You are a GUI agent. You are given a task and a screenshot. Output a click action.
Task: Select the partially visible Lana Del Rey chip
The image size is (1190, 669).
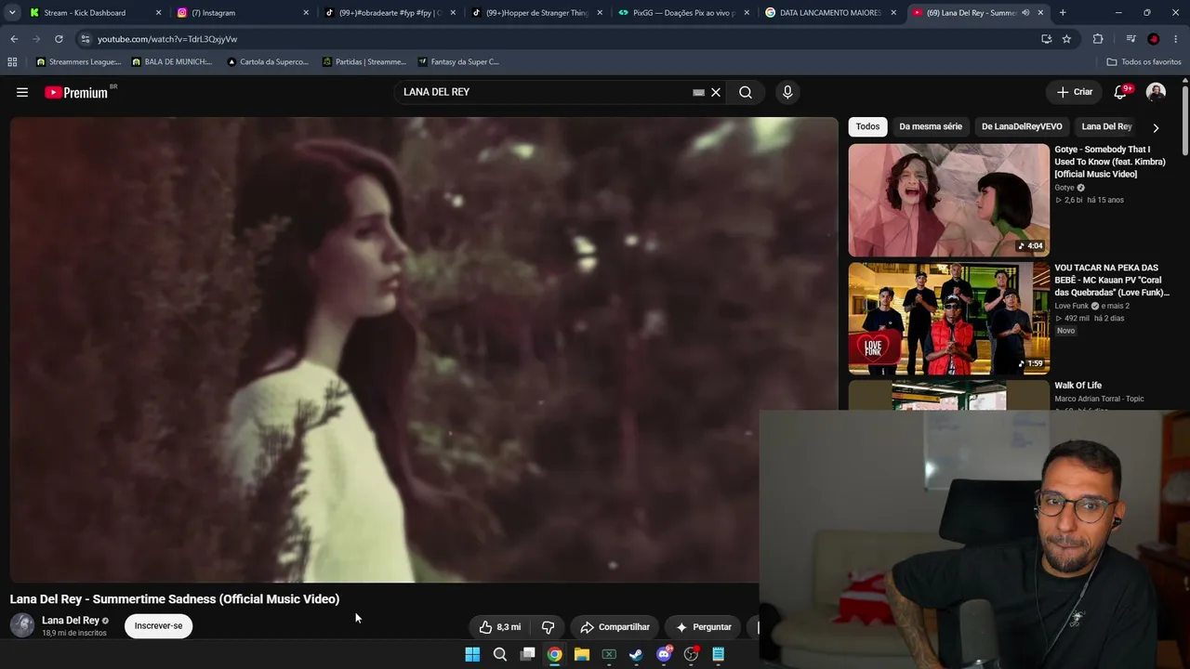click(1106, 126)
